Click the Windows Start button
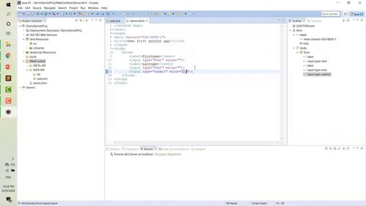 [9, 5]
